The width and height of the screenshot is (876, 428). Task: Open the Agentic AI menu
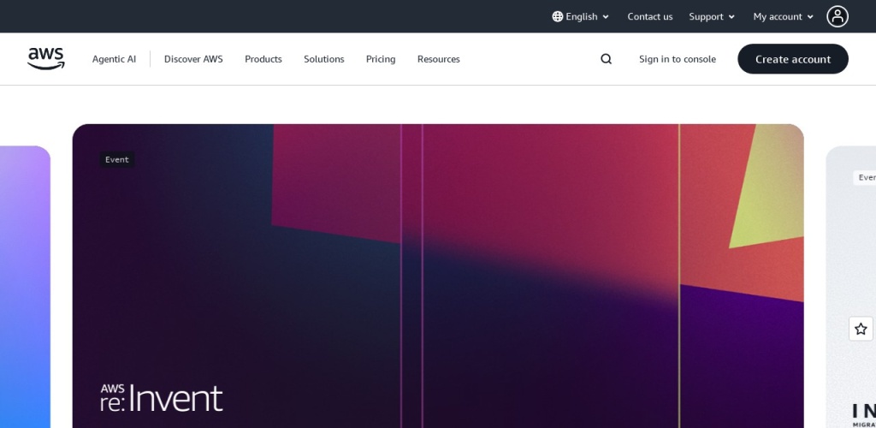coord(114,59)
